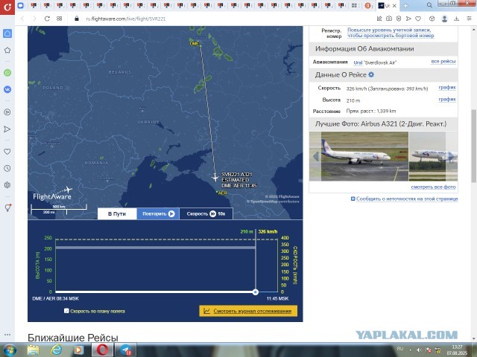Go forward to the next page
This screenshot has width=477, height=357.
tap(34, 19)
